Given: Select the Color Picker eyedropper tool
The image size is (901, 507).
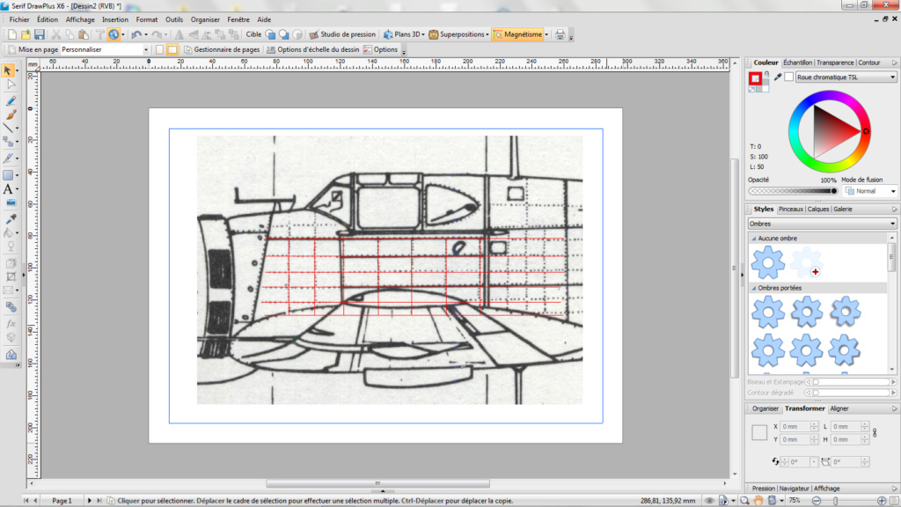Looking at the screenshot, I should pyautogui.click(x=11, y=219).
